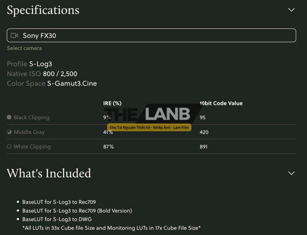Collapse the Specifications section chevron

click(291, 10)
